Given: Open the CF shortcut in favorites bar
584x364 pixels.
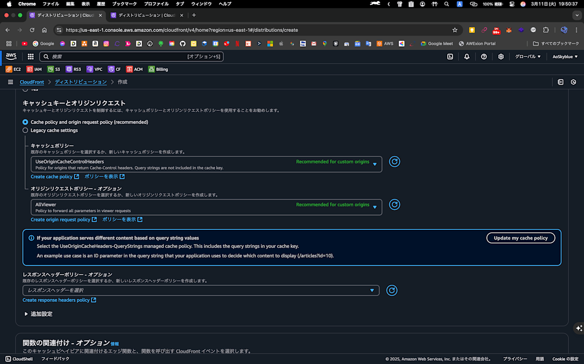Looking at the screenshot, I should point(114,69).
